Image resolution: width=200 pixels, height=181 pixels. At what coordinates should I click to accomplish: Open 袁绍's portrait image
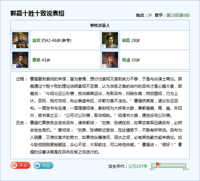pyautogui.click(x=20, y=41)
